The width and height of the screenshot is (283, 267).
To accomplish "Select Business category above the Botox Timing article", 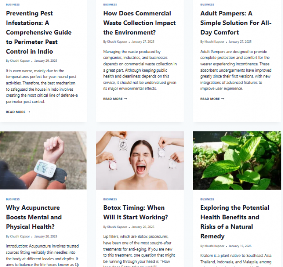I will click(x=110, y=199).
